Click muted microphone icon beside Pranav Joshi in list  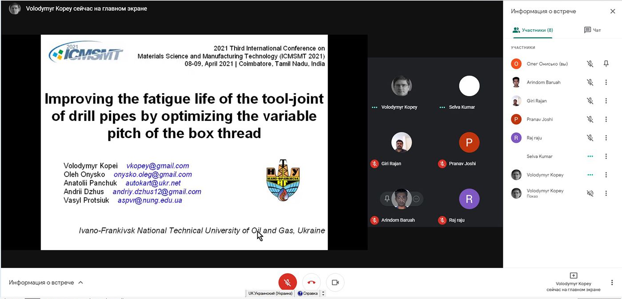point(590,120)
